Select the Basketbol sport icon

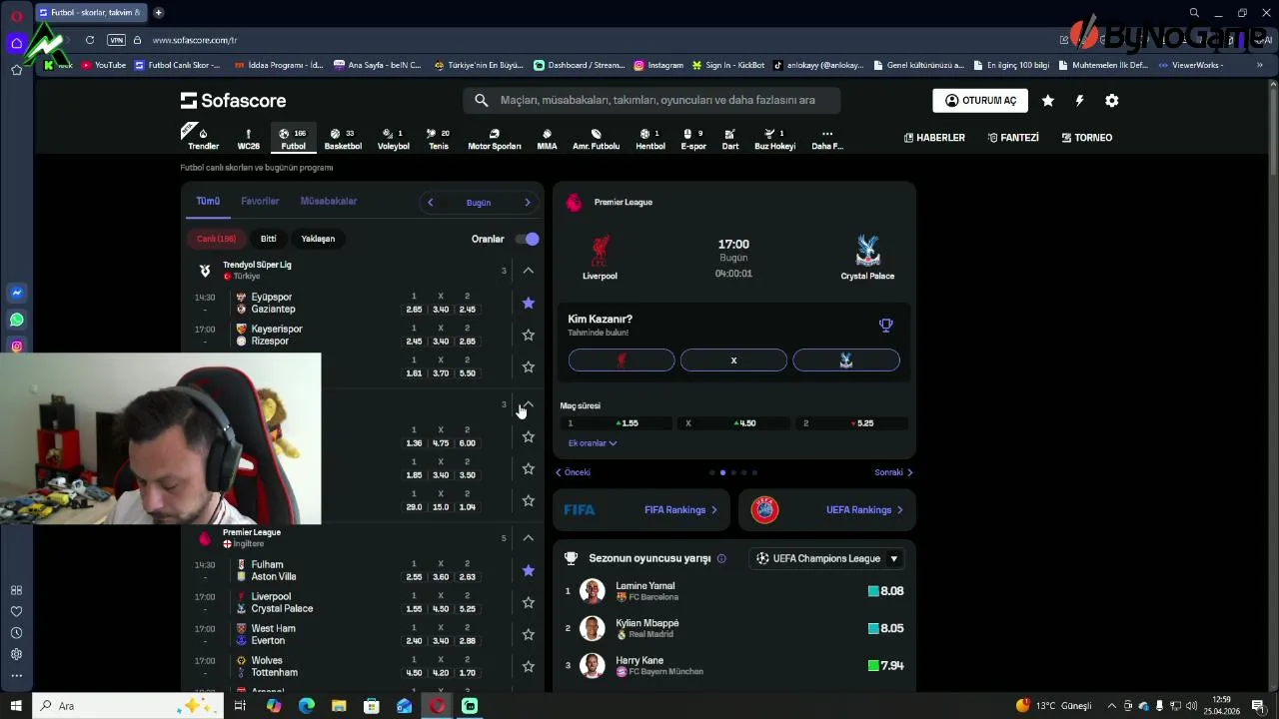tap(343, 139)
